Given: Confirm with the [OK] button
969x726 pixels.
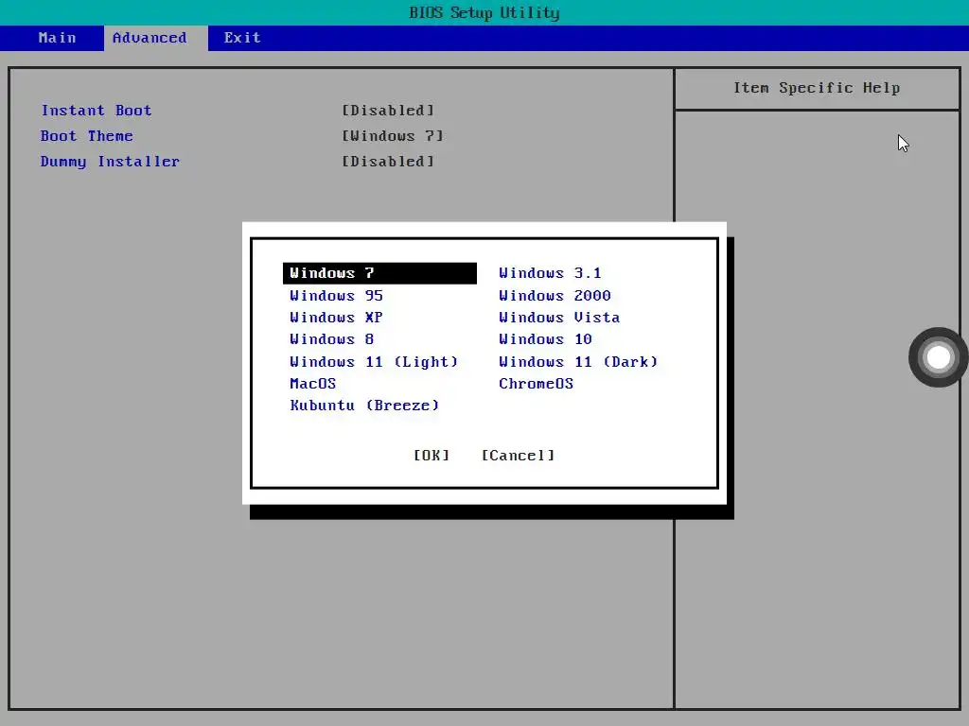Looking at the screenshot, I should [x=432, y=456].
